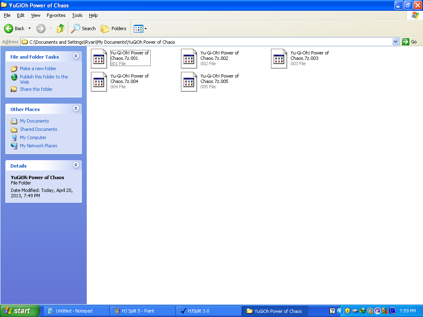This screenshot has width=423, height=317.
Task: Switch to HJSplit 3.0 taskbar button
Action: pyautogui.click(x=209, y=311)
